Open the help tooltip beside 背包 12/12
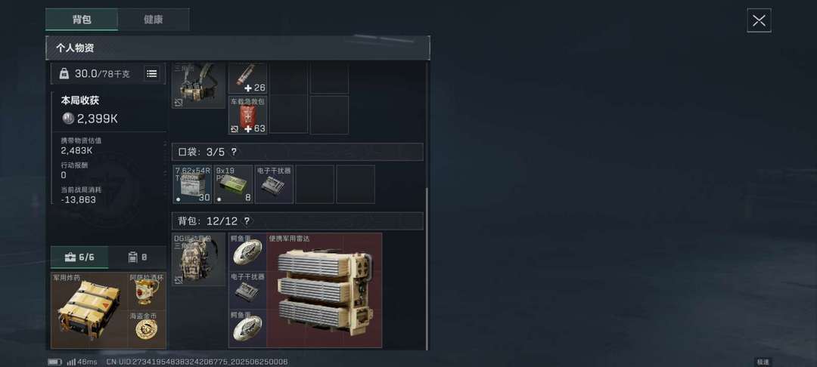Screen dimensions: 817x367 coord(247,221)
